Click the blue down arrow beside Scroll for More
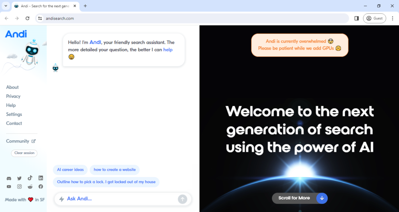The width and height of the screenshot is (399, 212). 322,198
